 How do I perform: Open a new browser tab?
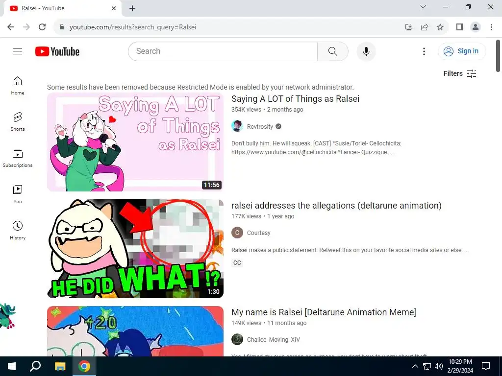[x=132, y=8]
